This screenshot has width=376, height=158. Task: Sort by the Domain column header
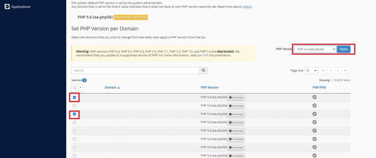tap(112, 88)
